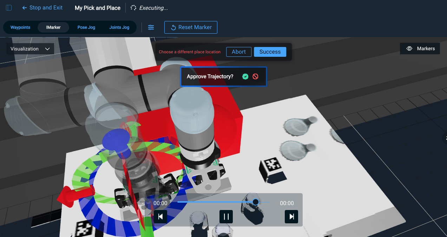The image size is (447, 237).
Task: Open the Pose Jog tab
Action: (86, 27)
